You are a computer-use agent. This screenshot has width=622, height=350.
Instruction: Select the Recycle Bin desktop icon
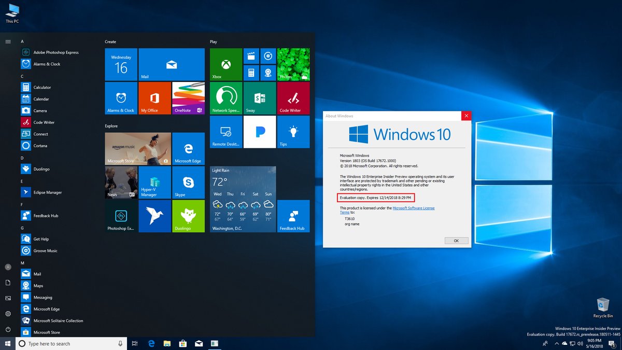(x=603, y=307)
